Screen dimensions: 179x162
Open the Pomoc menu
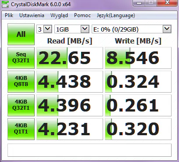[82, 15]
